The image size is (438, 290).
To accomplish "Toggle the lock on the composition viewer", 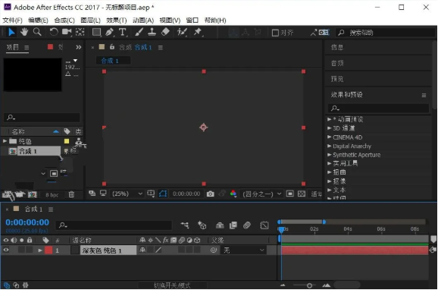I will coord(112,47).
